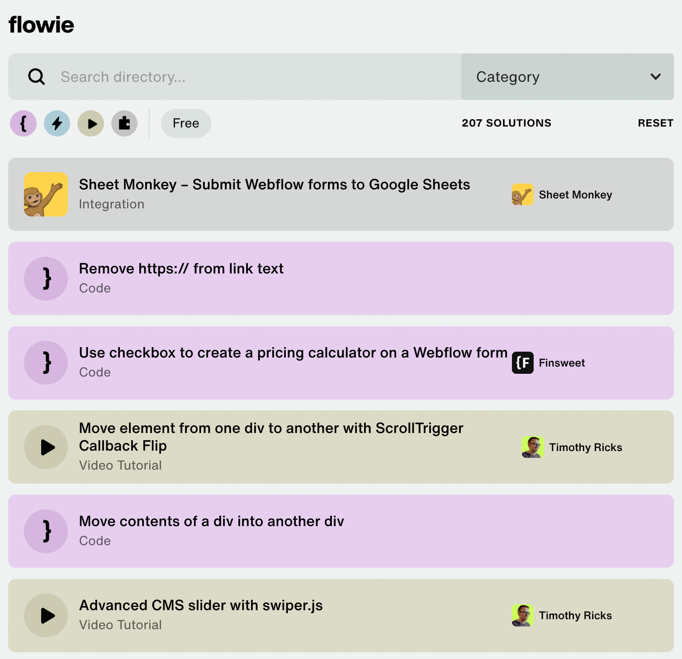The image size is (682, 659).
Task: Toggle the code bracket icon filter on
Action: click(23, 123)
